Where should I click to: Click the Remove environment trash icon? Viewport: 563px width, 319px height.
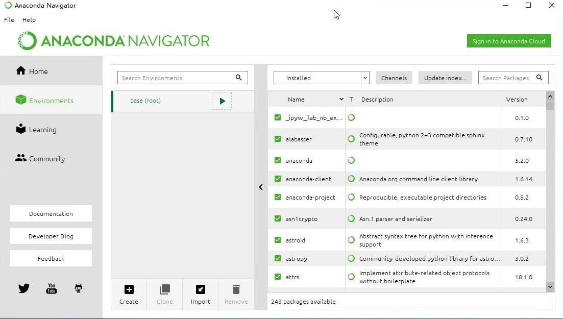[x=236, y=289]
